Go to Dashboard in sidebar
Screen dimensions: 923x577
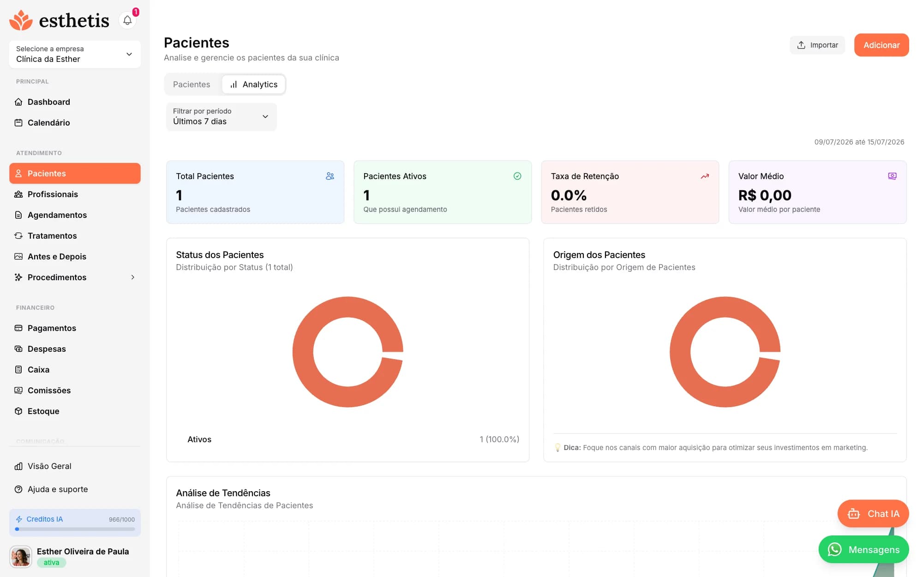75,102
